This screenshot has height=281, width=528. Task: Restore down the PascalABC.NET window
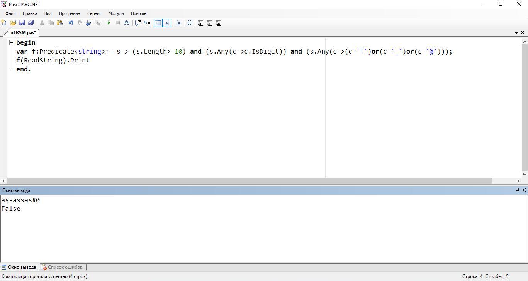(501, 4)
